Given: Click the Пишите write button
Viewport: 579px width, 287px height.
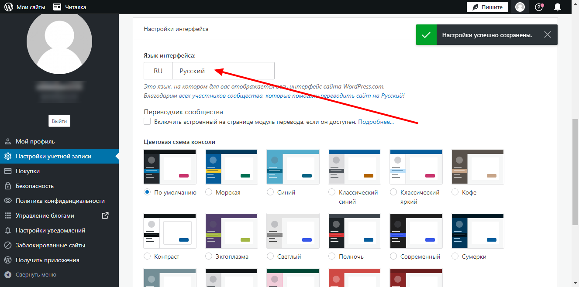Looking at the screenshot, I should (x=488, y=7).
